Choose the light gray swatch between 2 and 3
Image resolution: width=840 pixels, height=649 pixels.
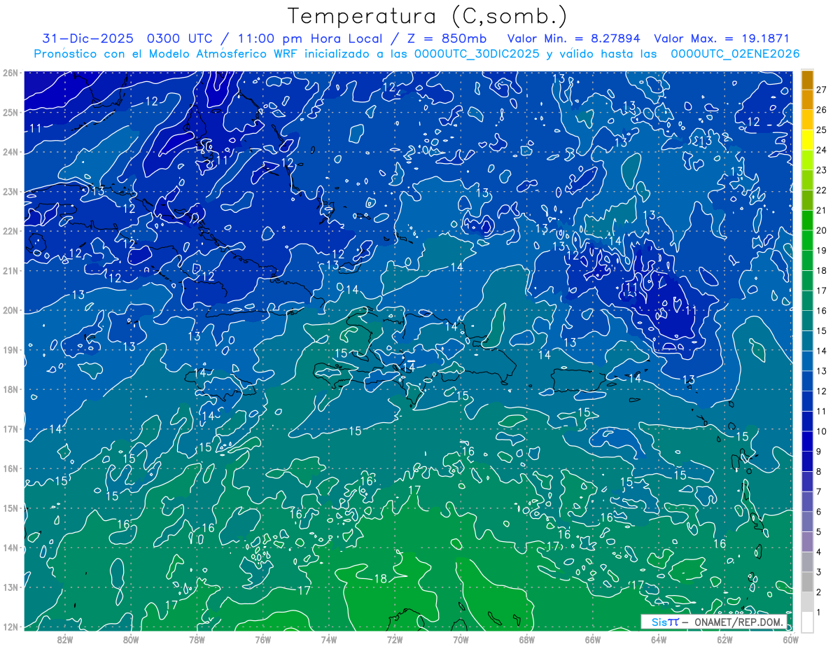(808, 582)
